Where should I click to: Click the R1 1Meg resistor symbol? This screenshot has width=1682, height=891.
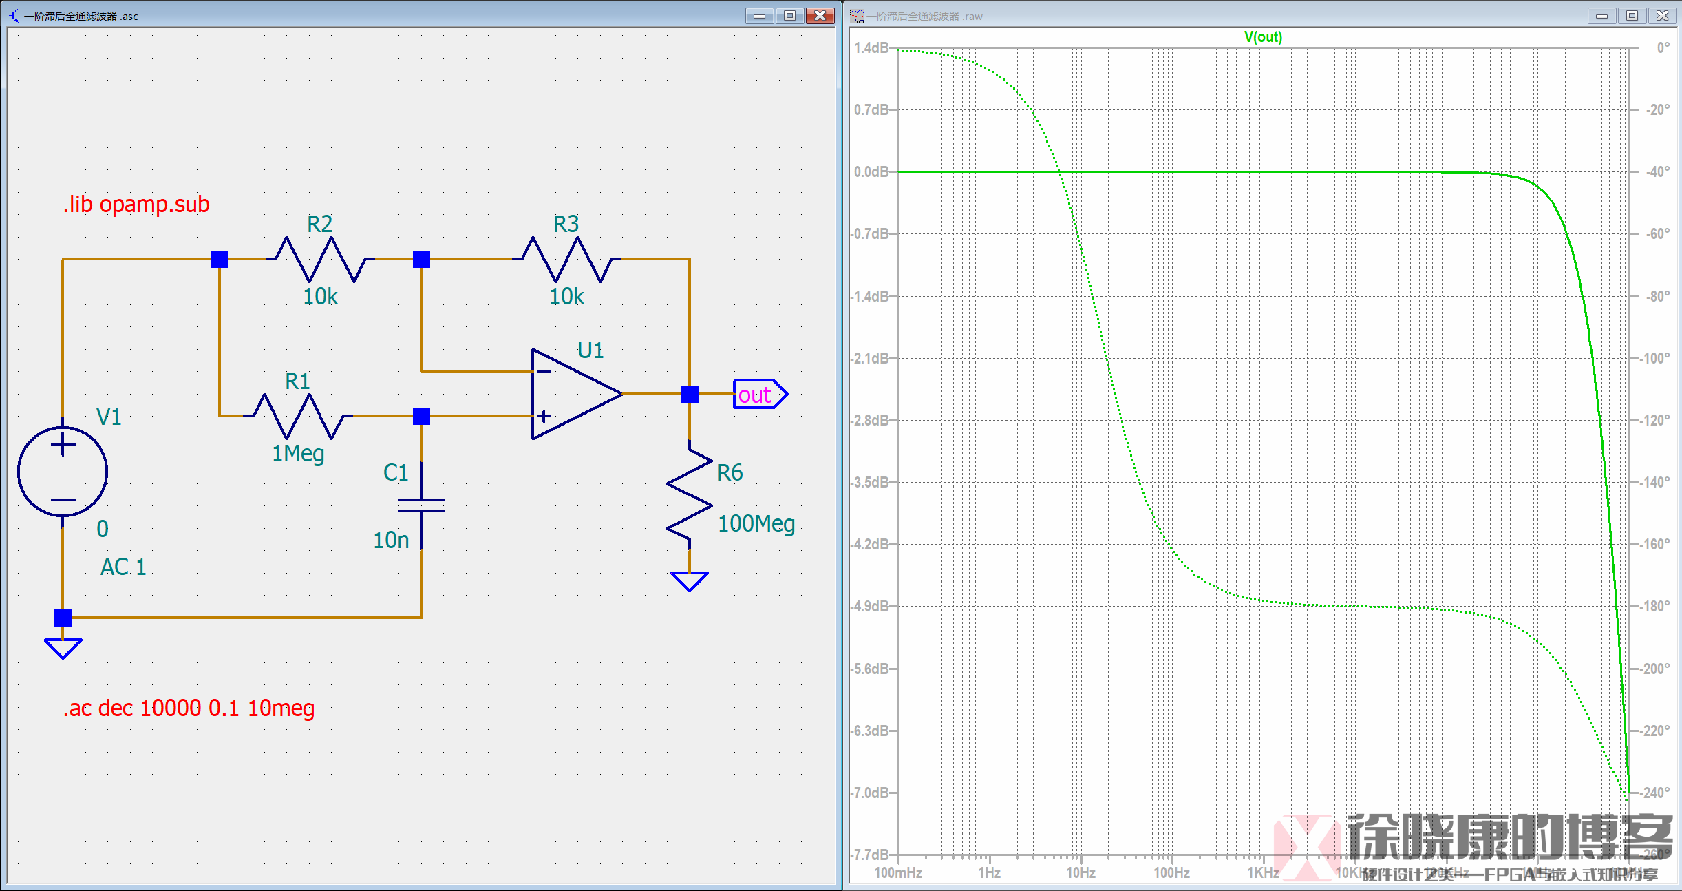click(x=298, y=416)
